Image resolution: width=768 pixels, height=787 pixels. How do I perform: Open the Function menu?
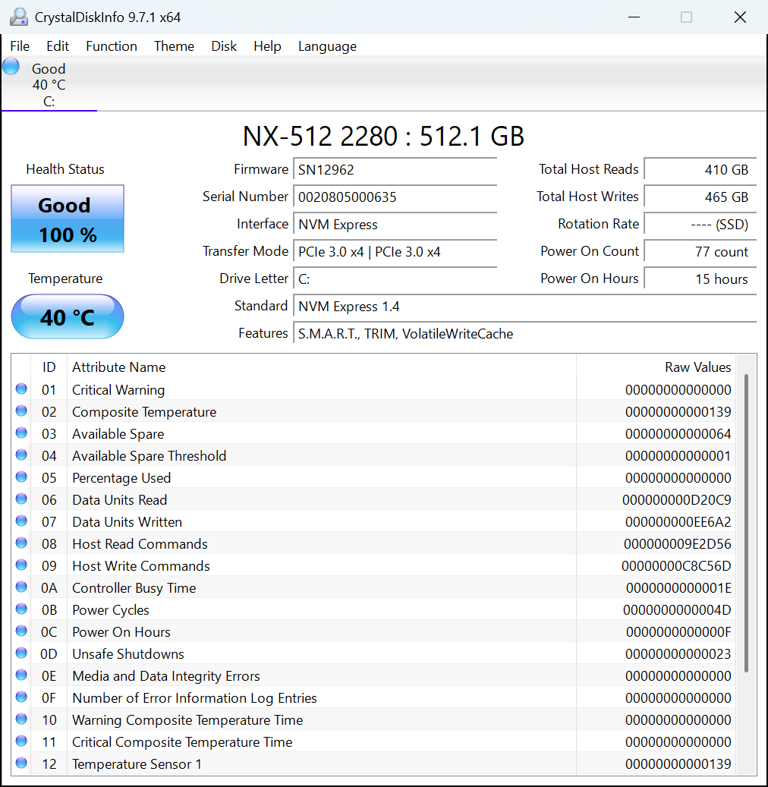coord(111,46)
